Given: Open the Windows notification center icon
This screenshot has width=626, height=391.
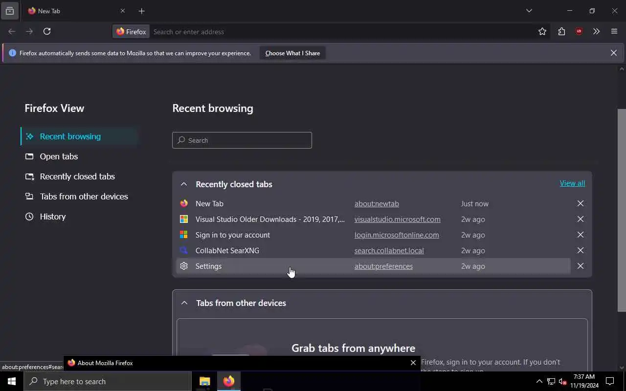Looking at the screenshot, I should 610,381.
